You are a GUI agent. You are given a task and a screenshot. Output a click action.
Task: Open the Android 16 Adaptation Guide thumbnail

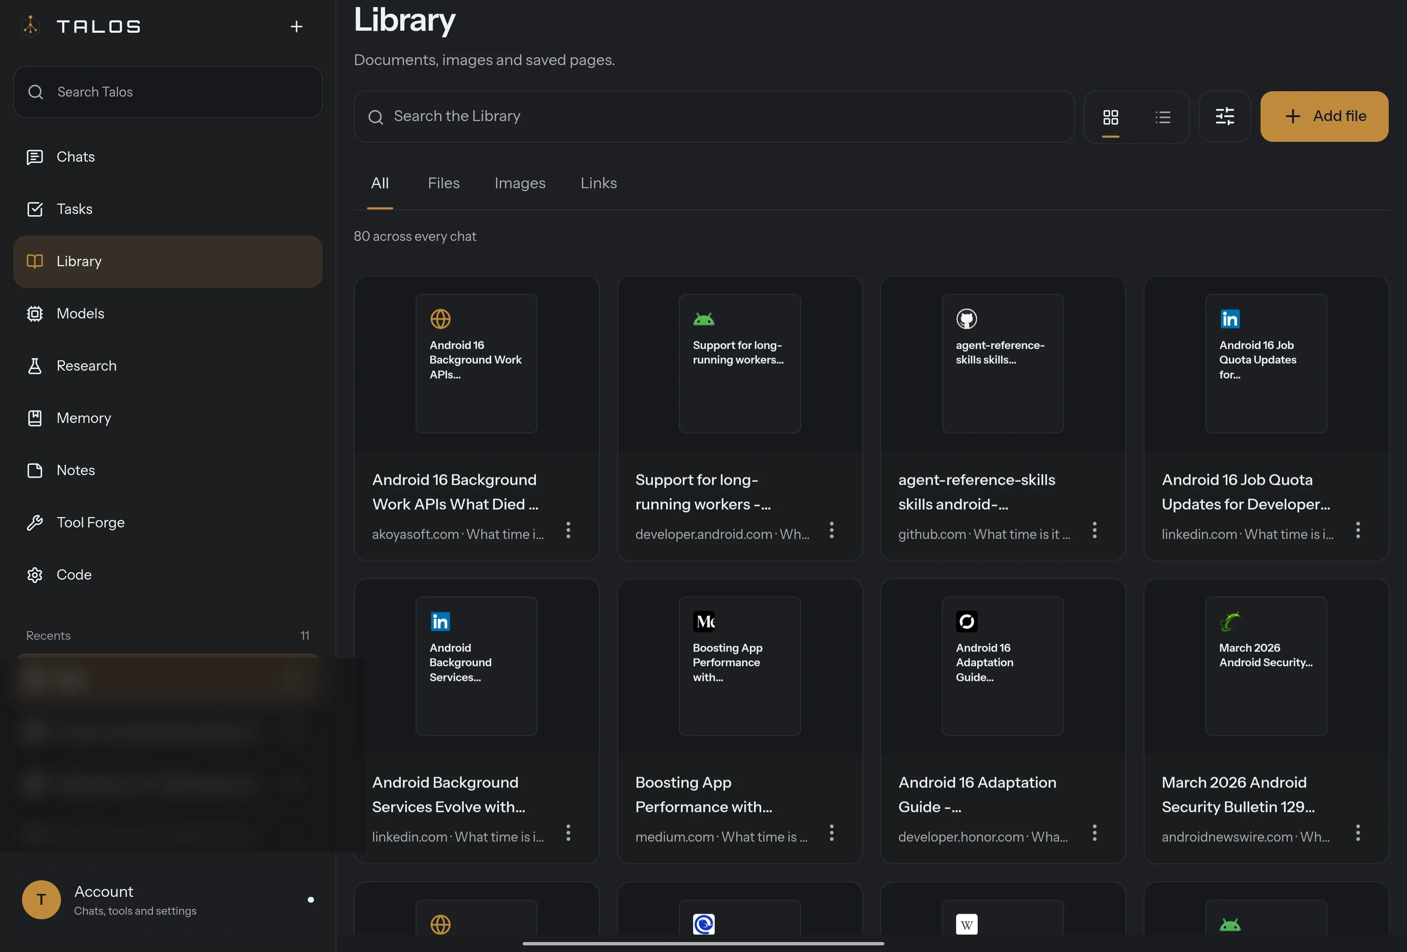pos(1003,666)
